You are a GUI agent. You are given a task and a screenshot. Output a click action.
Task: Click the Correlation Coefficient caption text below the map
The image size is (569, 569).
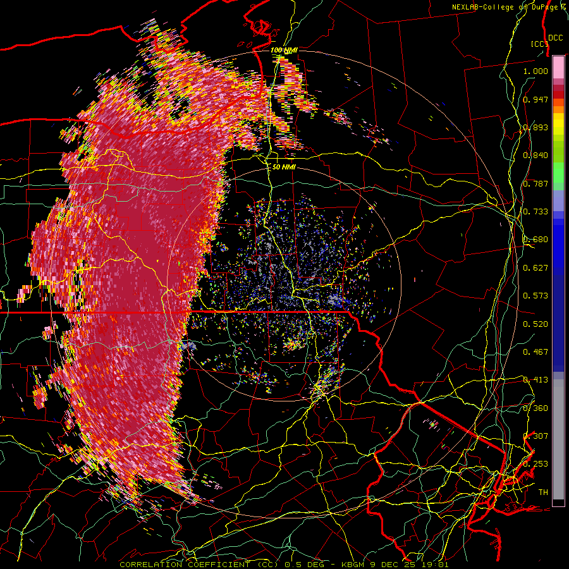284,565
